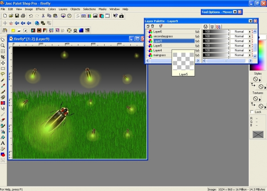Open blend mode dropdown for secondarygrass
This screenshot has width=267, height=191.
tap(250, 36)
